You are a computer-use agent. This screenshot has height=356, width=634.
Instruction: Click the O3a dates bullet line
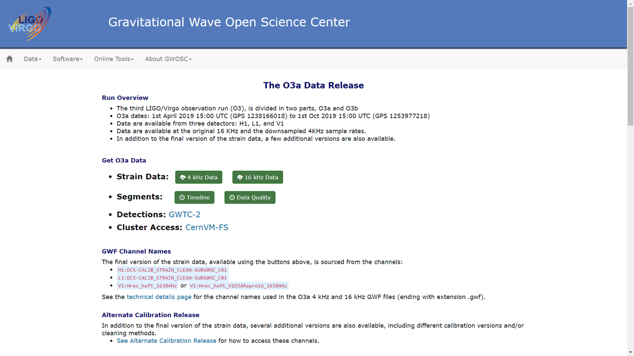pos(273,116)
